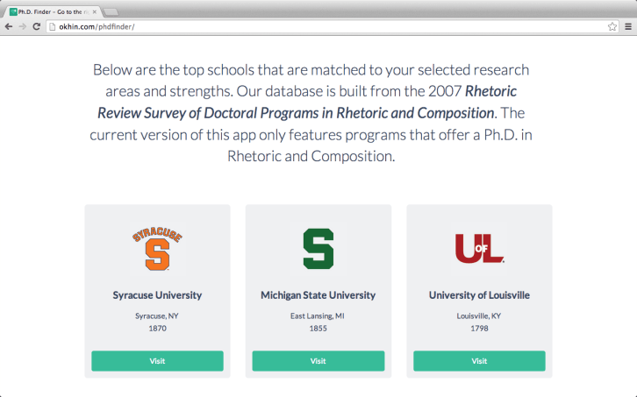Open a new tab with the blank tab button

[111, 11]
